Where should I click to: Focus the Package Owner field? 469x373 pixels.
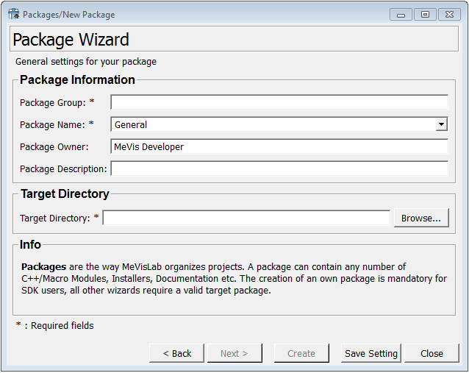[279, 146]
